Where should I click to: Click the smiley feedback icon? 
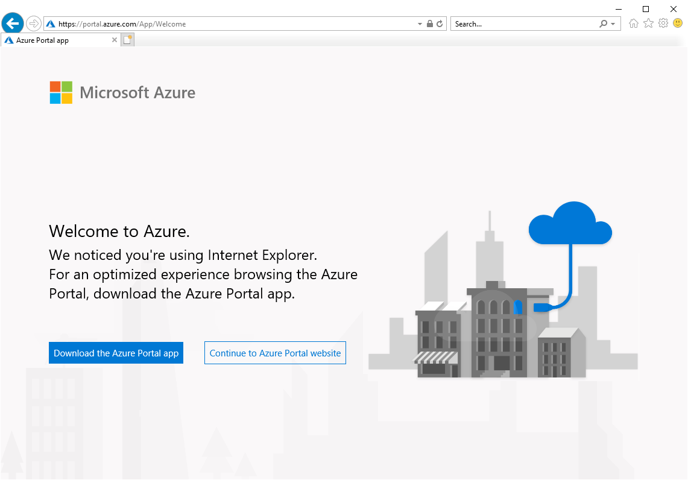[678, 24]
